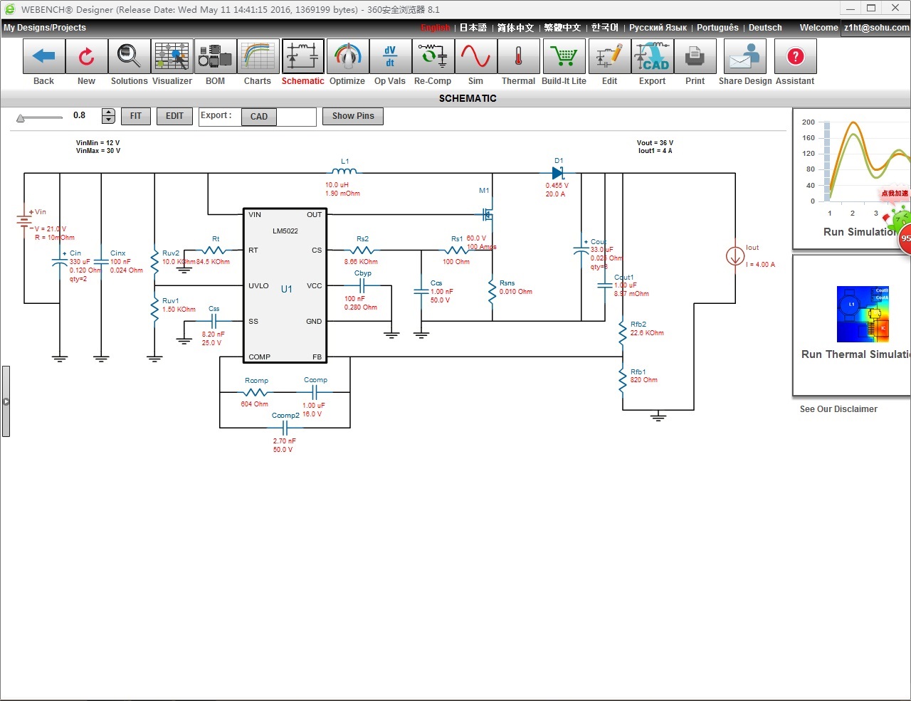The width and height of the screenshot is (911, 701).
Task: Click the FIT zoom button
Action: tap(135, 116)
